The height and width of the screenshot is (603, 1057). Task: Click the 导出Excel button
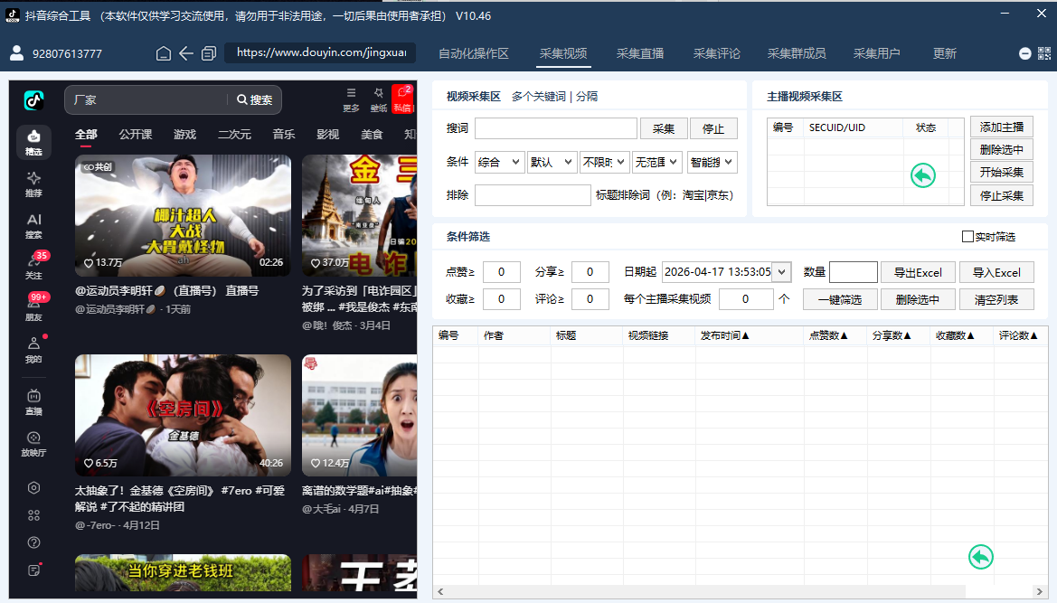pos(918,272)
